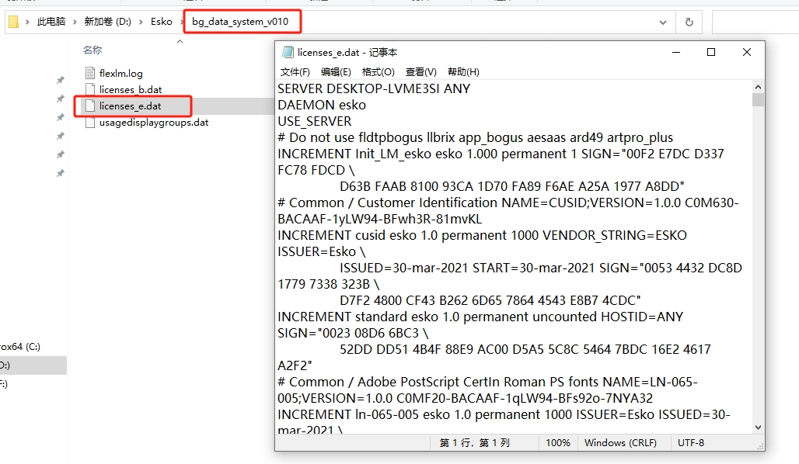
Task: Sort files by 名称 column header
Action: [x=92, y=50]
